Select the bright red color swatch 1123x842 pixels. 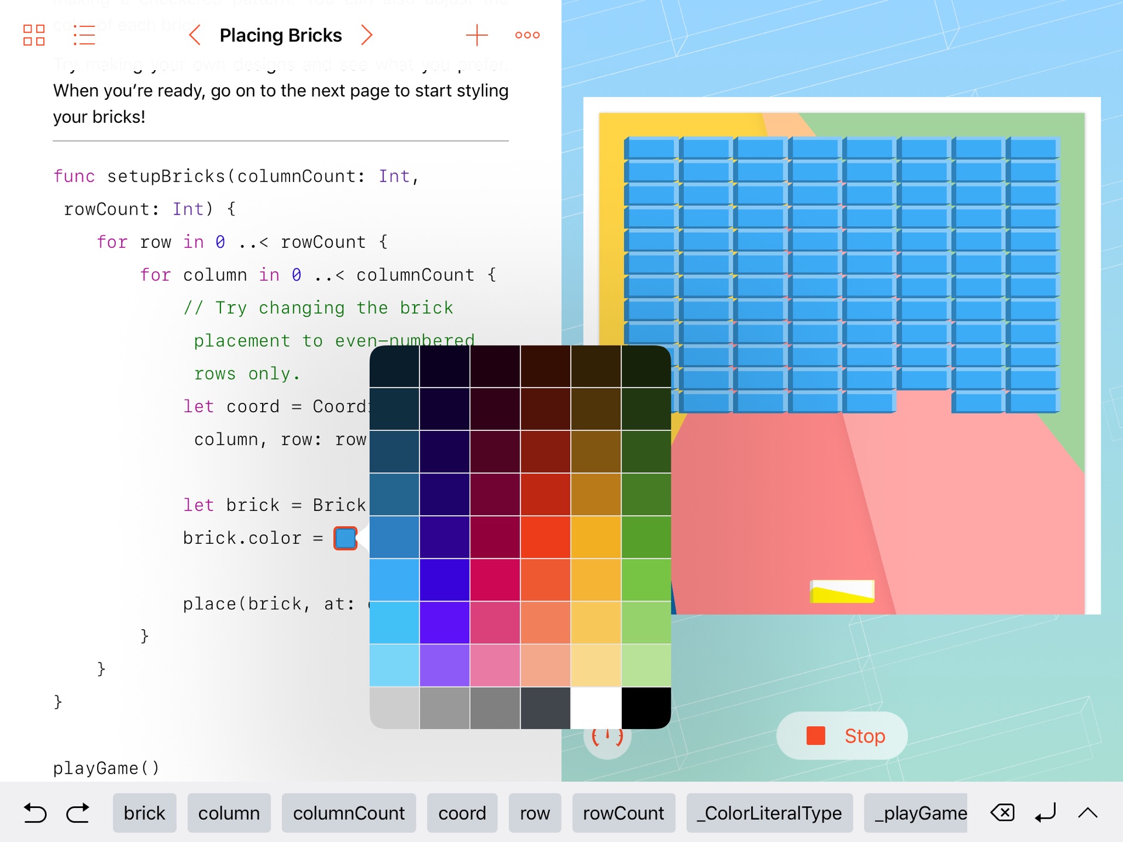(545, 537)
